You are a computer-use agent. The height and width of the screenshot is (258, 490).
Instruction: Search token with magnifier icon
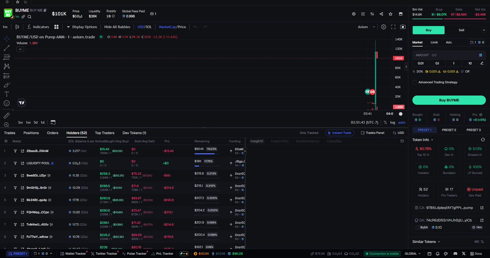coord(29,17)
